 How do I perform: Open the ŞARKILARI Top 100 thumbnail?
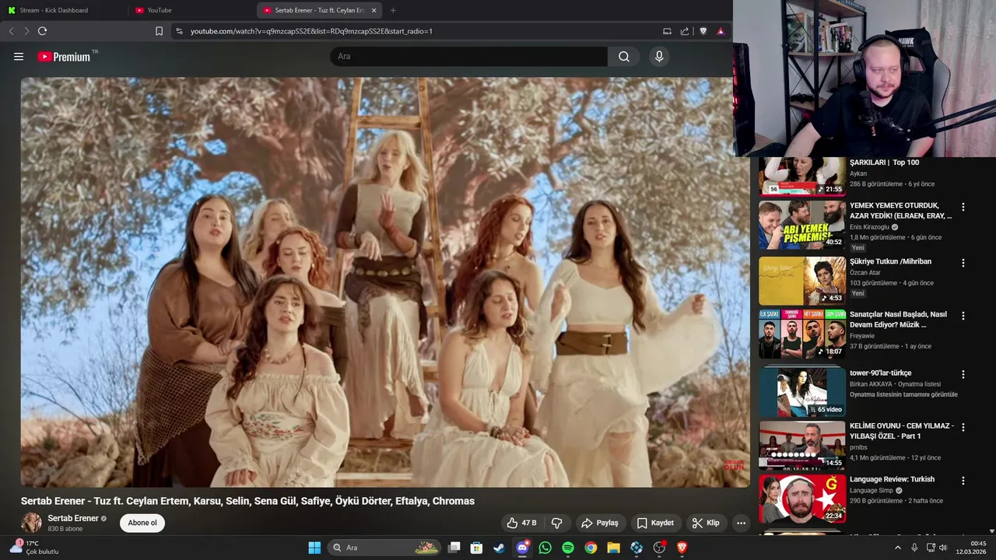pyautogui.click(x=802, y=176)
